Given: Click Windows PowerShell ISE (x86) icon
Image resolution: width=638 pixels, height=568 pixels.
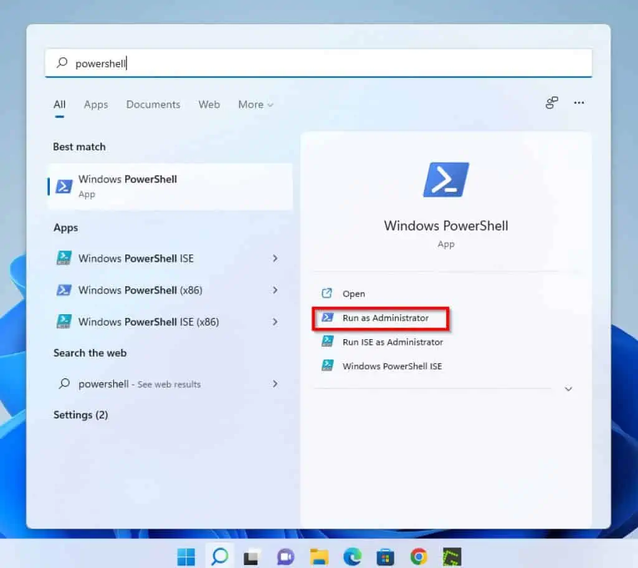Looking at the screenshot, I should tap(64, 322).
